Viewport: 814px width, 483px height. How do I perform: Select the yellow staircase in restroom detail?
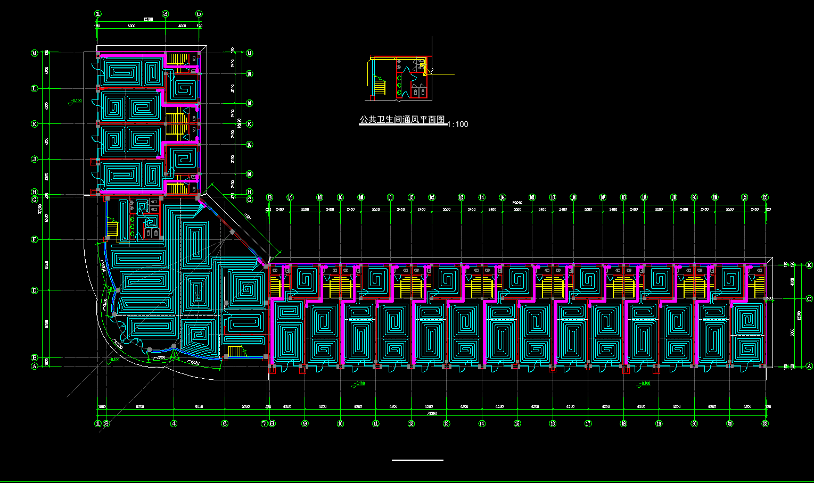380,85
